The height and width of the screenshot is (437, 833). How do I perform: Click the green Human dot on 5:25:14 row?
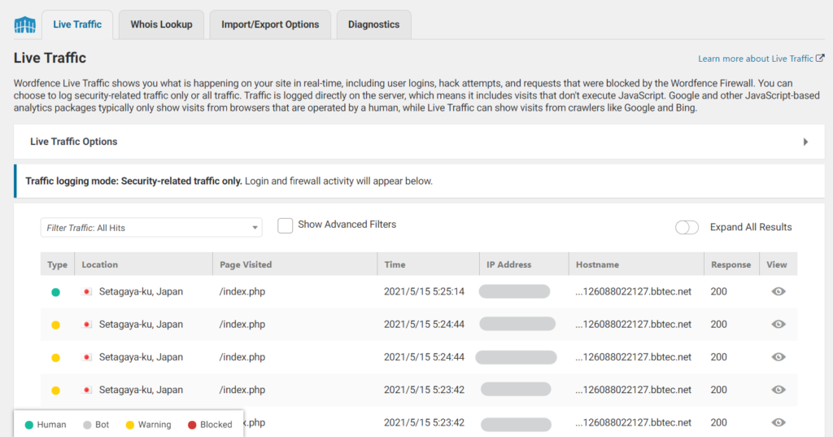coord(55,292)
